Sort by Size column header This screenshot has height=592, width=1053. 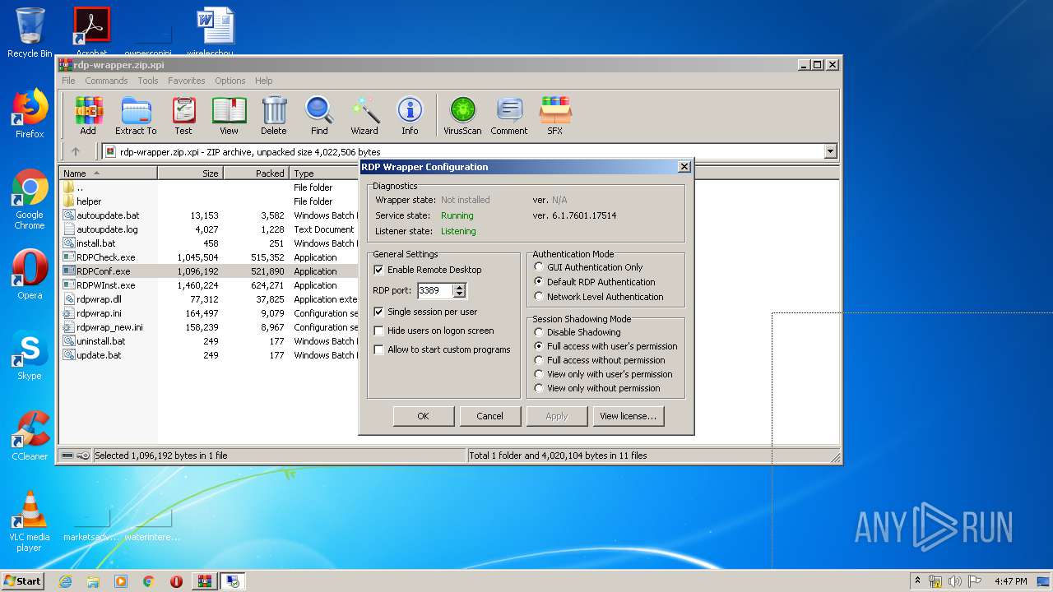pos(190,173)
